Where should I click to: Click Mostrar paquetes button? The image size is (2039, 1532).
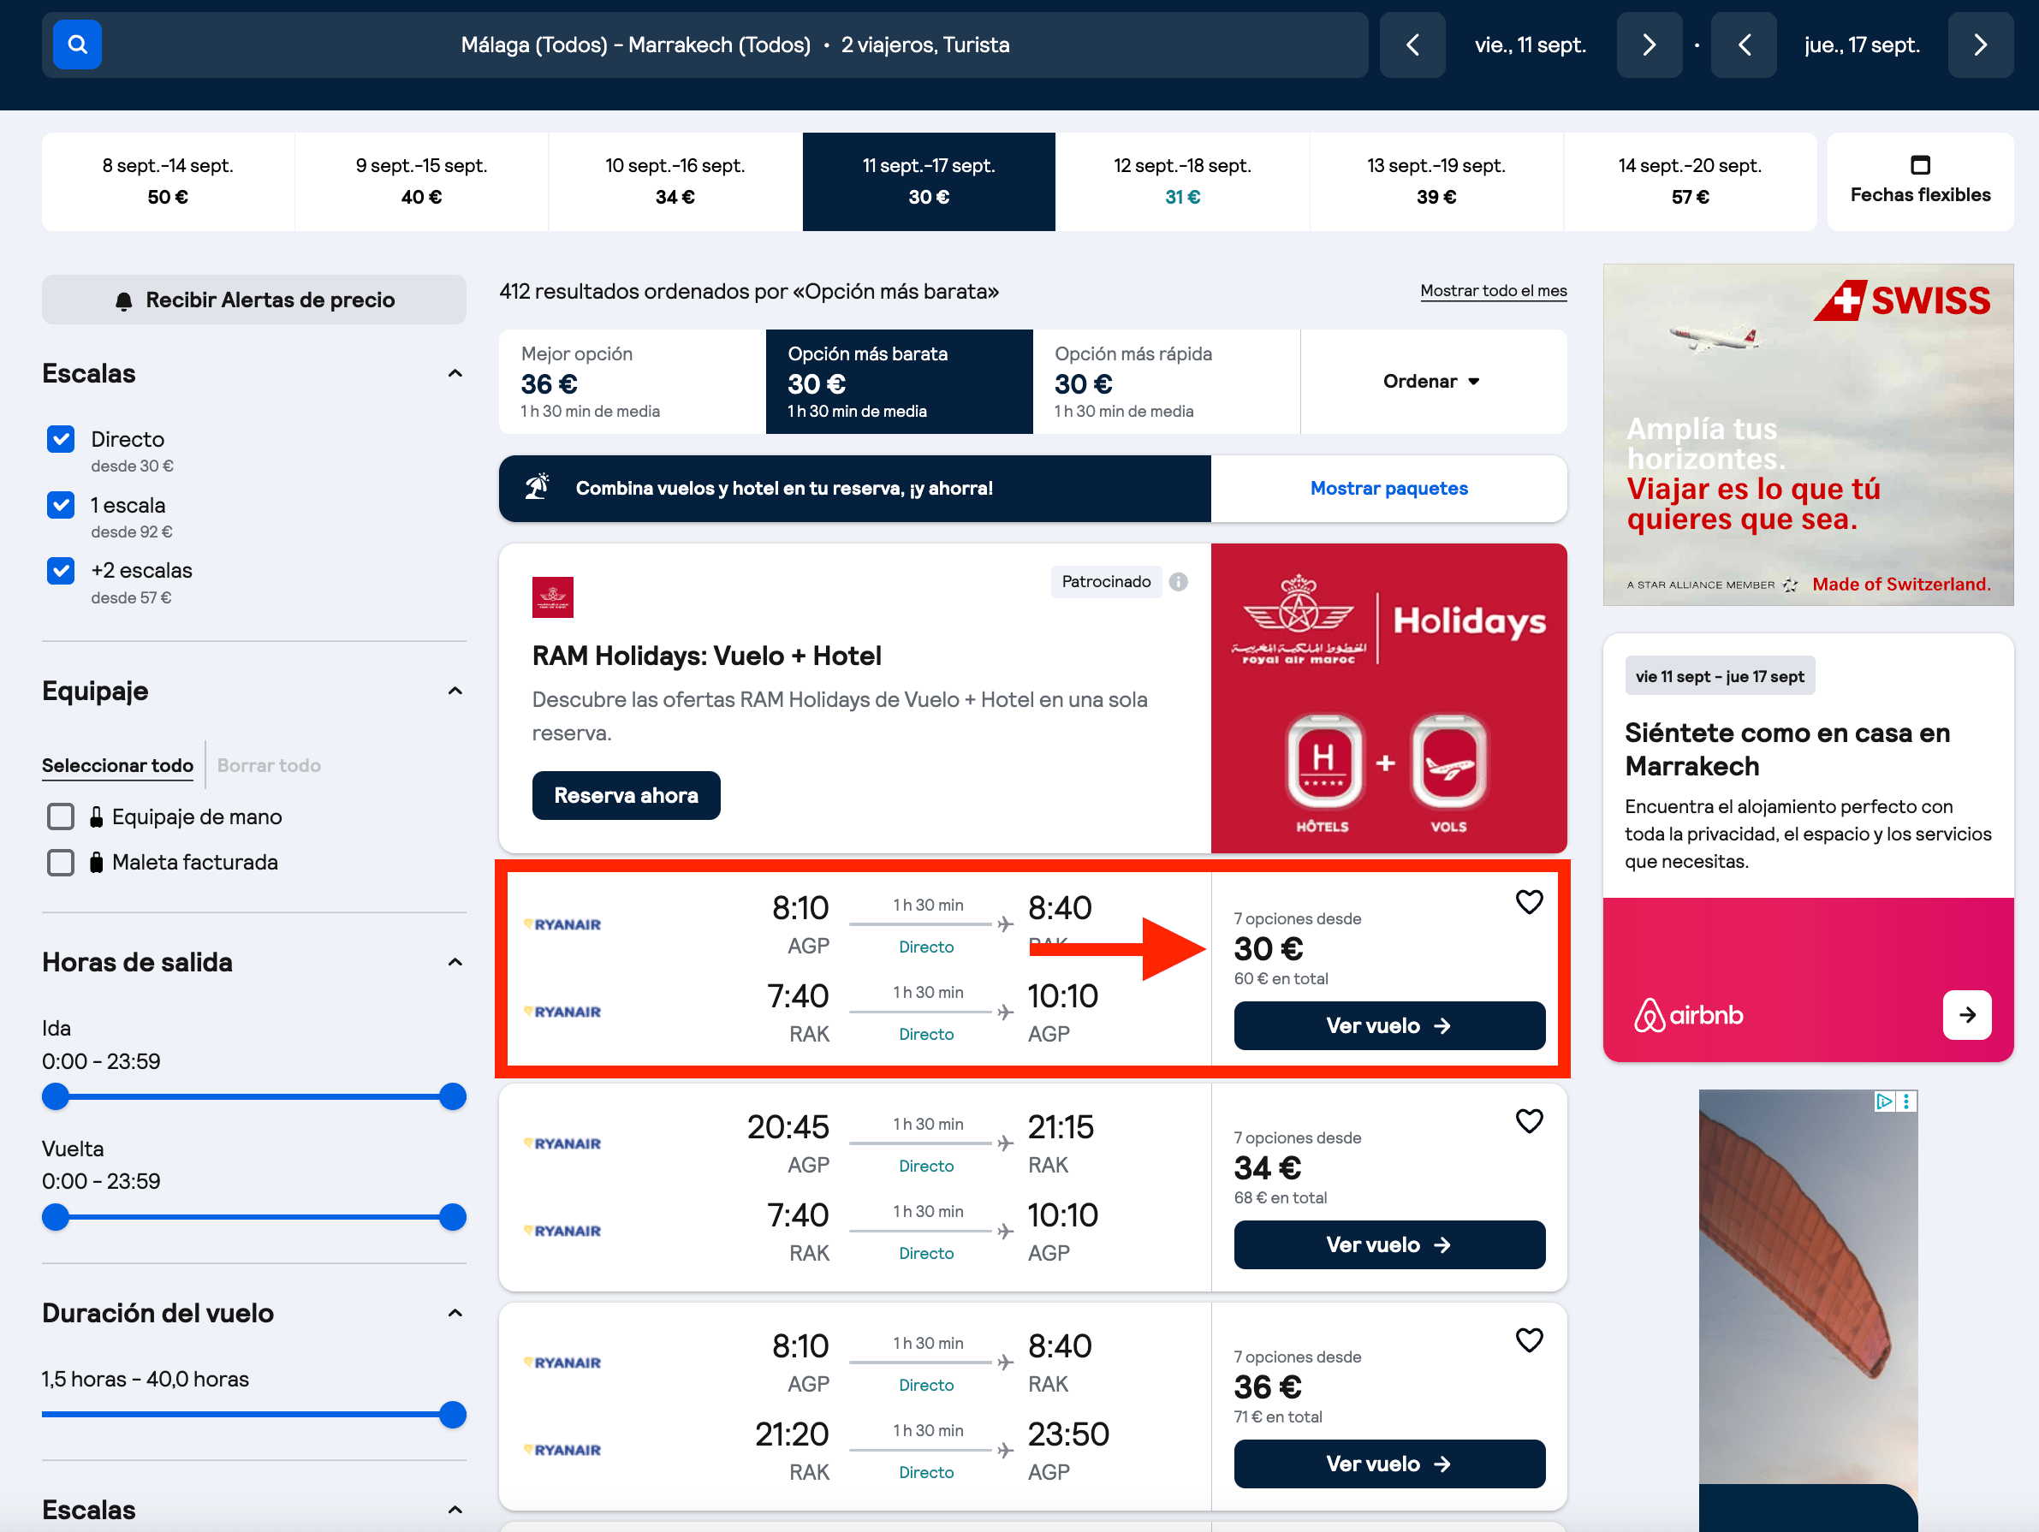pos(1388,489)
